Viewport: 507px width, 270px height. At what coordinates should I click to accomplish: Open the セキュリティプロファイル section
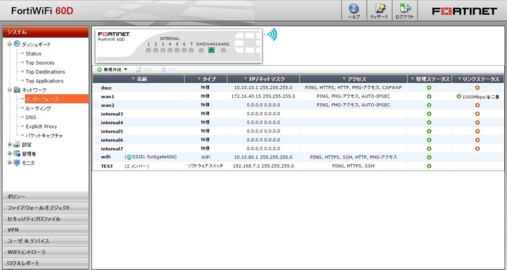tap(46, 219)
